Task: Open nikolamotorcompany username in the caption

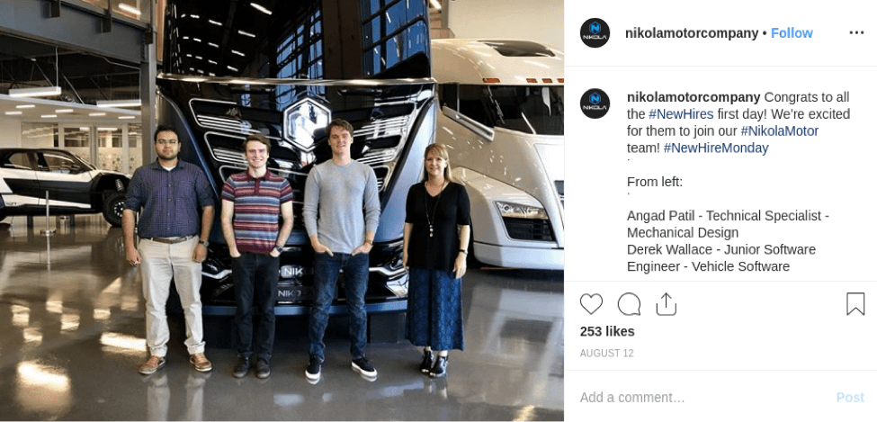Action: 694,97
